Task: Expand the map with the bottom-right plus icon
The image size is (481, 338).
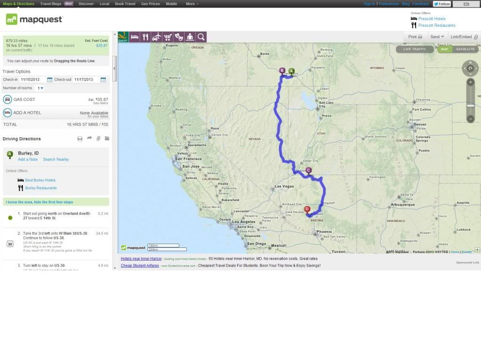Action: [x=477, y=250]
